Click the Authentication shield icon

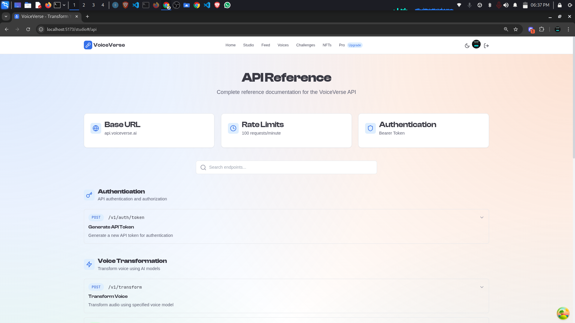coord(370,128)
